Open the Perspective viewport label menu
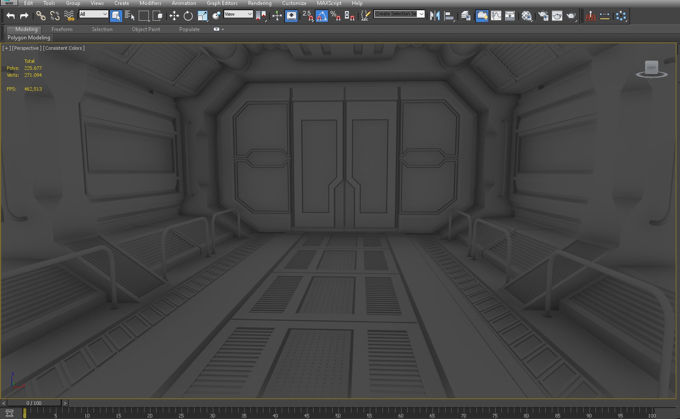Image resolution: width=680 pixels, height=419 pixels. 26,48
